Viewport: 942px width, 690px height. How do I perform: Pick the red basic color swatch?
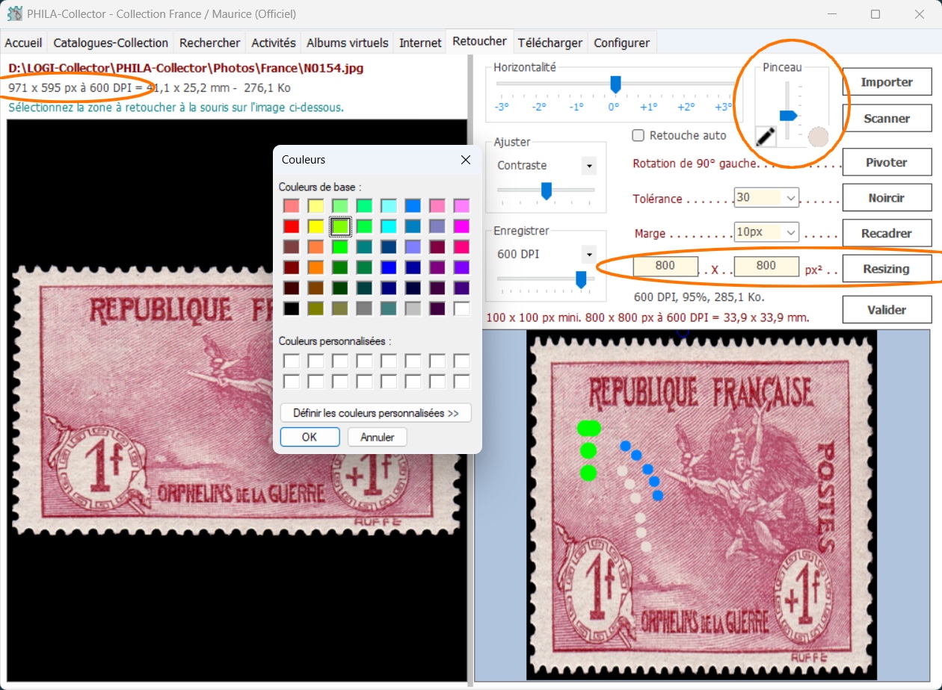click(292, 226)
